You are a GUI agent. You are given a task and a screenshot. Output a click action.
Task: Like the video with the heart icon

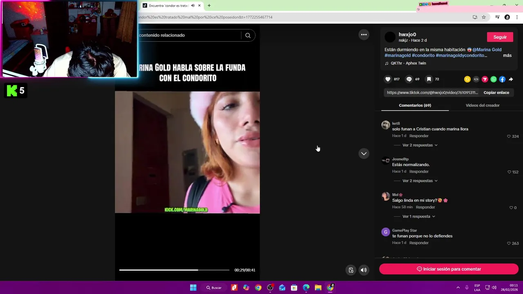click(388, 79)
